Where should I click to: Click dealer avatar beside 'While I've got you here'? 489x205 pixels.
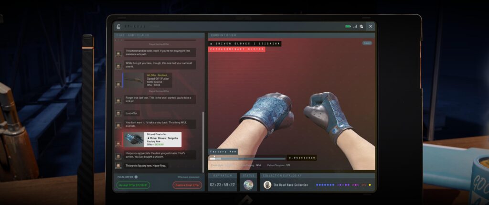118,66
